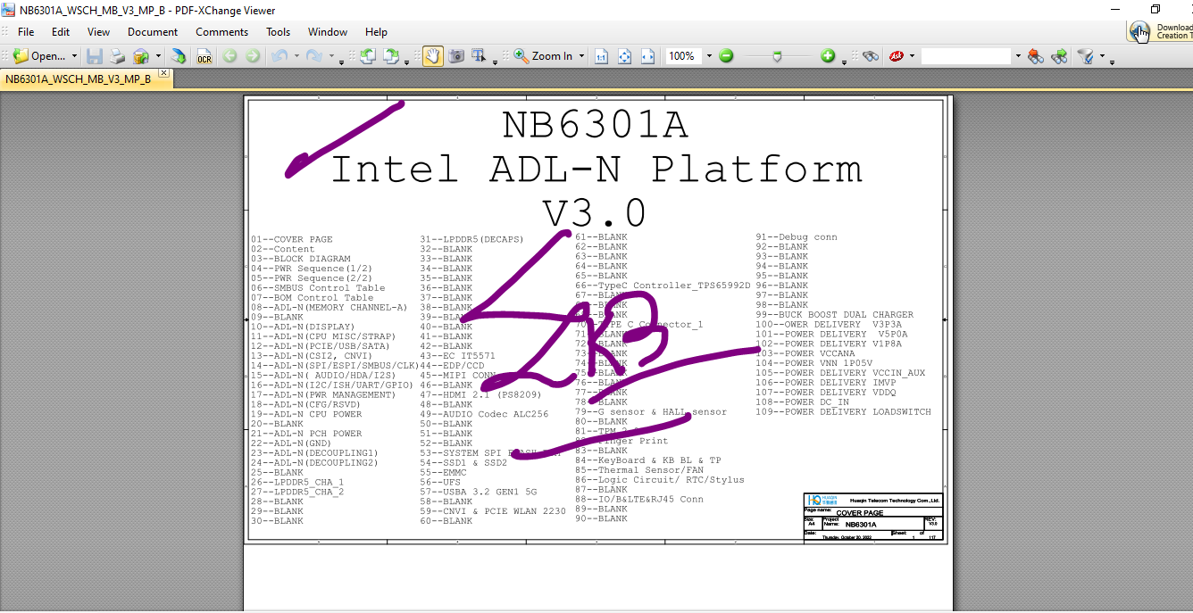Click the red zoom out minus button

[x=726, y=56]
